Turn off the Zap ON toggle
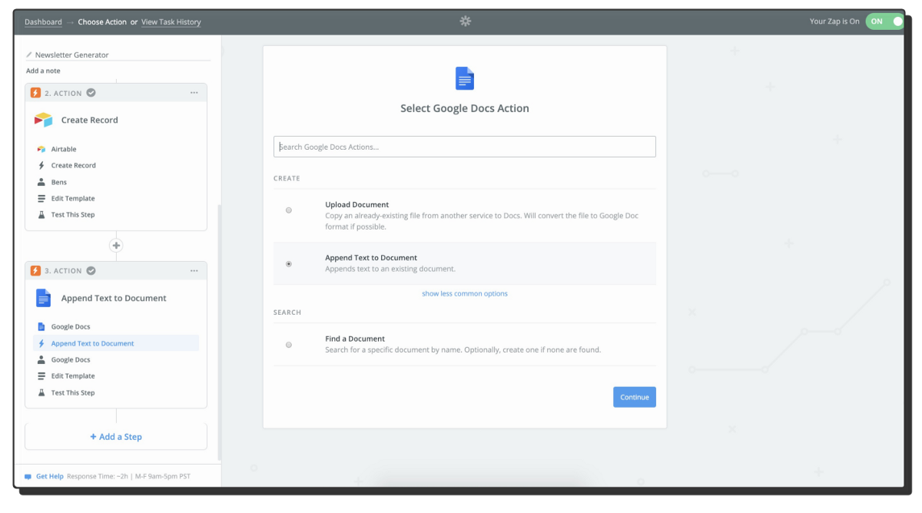The image size is (922, 513). [x=885, y=22]
